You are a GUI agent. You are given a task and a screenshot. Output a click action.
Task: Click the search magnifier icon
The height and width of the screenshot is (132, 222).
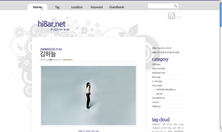175,6
